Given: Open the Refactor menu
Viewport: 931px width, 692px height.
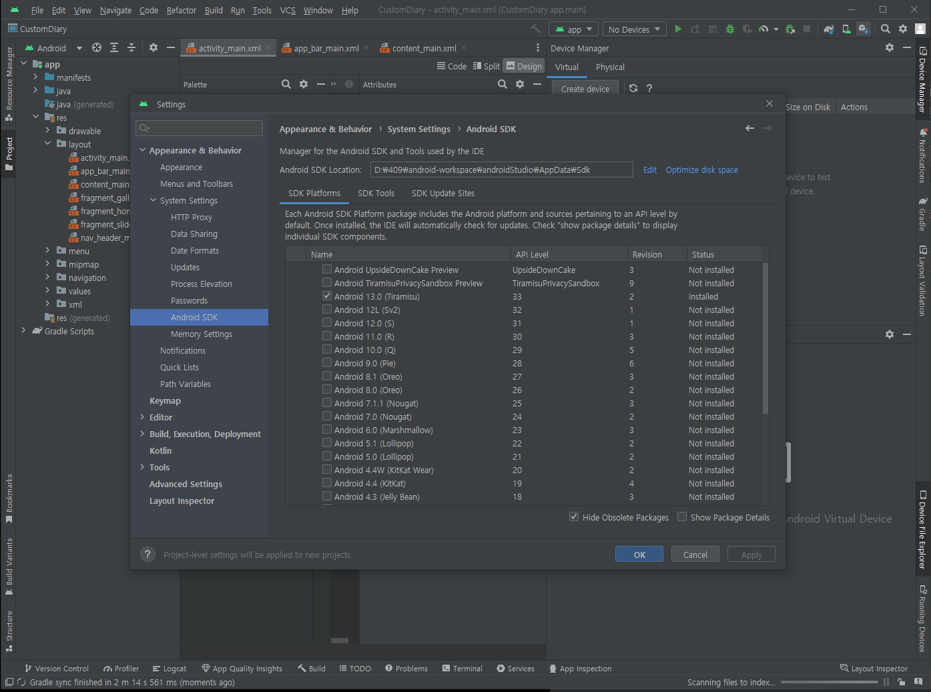Looking at the screenshot, I should 182,10.
